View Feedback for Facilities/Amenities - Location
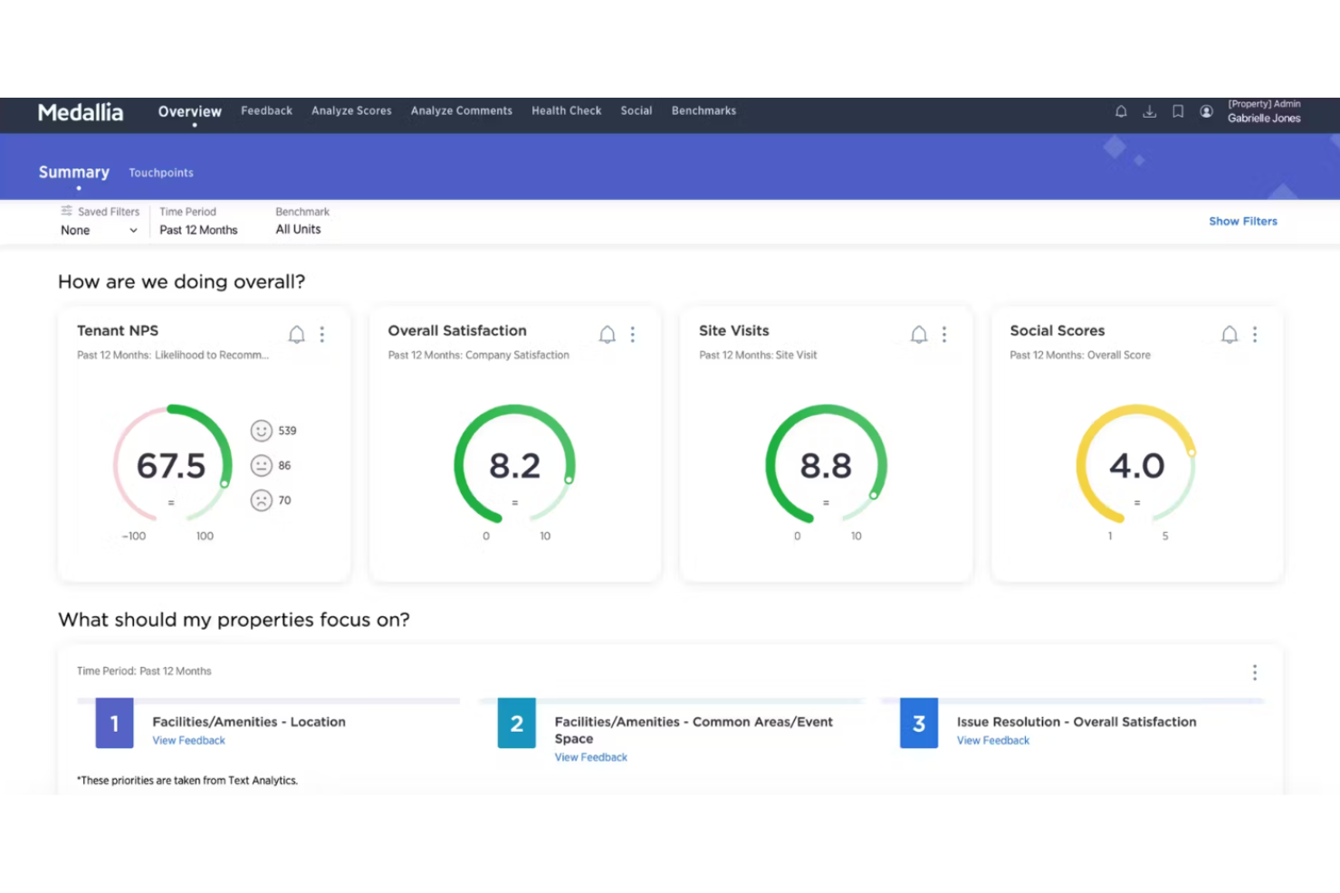 (x=188, y=740)
